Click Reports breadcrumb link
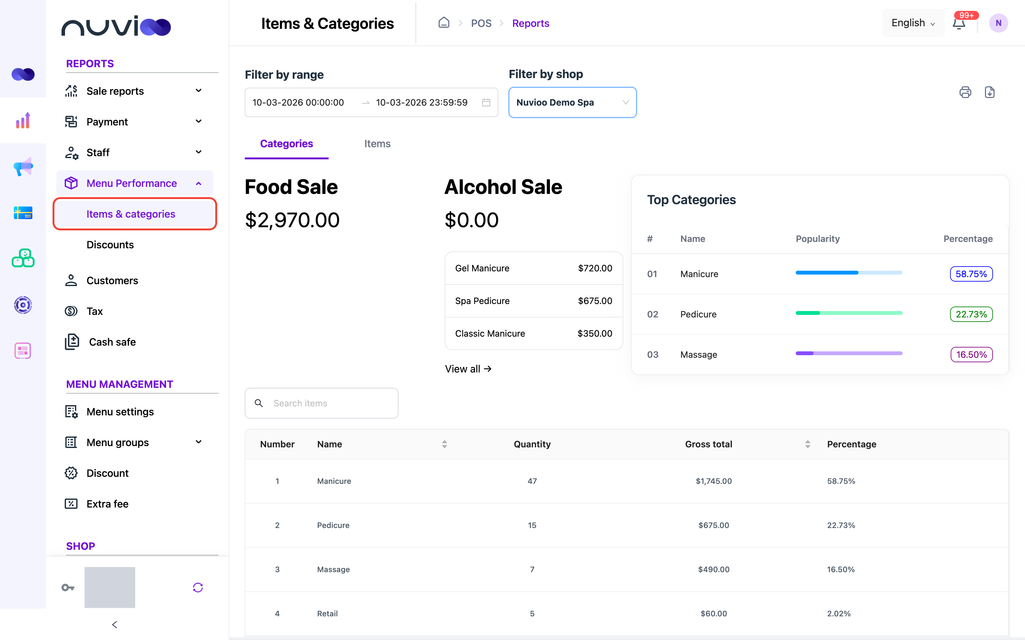This screenshot has height=640, width=1025. click(530, 23)
